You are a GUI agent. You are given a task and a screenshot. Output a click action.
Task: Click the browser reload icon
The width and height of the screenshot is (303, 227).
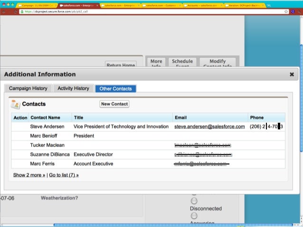pyautogui.click(x=16, y=12)
